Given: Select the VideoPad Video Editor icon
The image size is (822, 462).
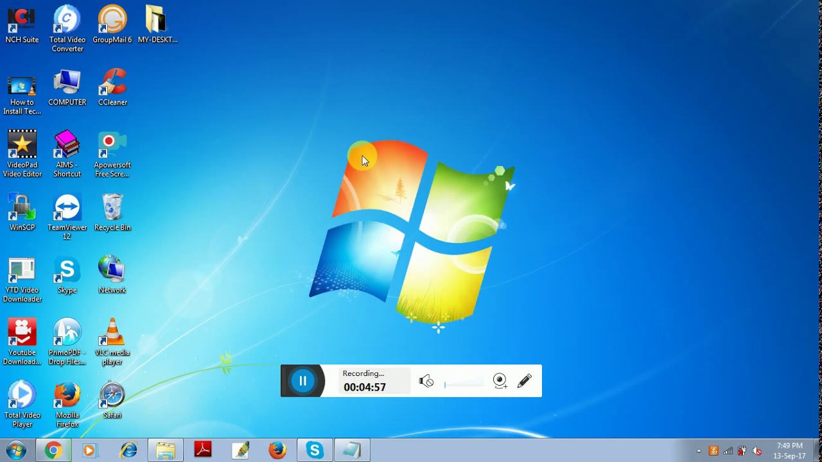Looking at the screenshot, I should (x=22, y=154).
